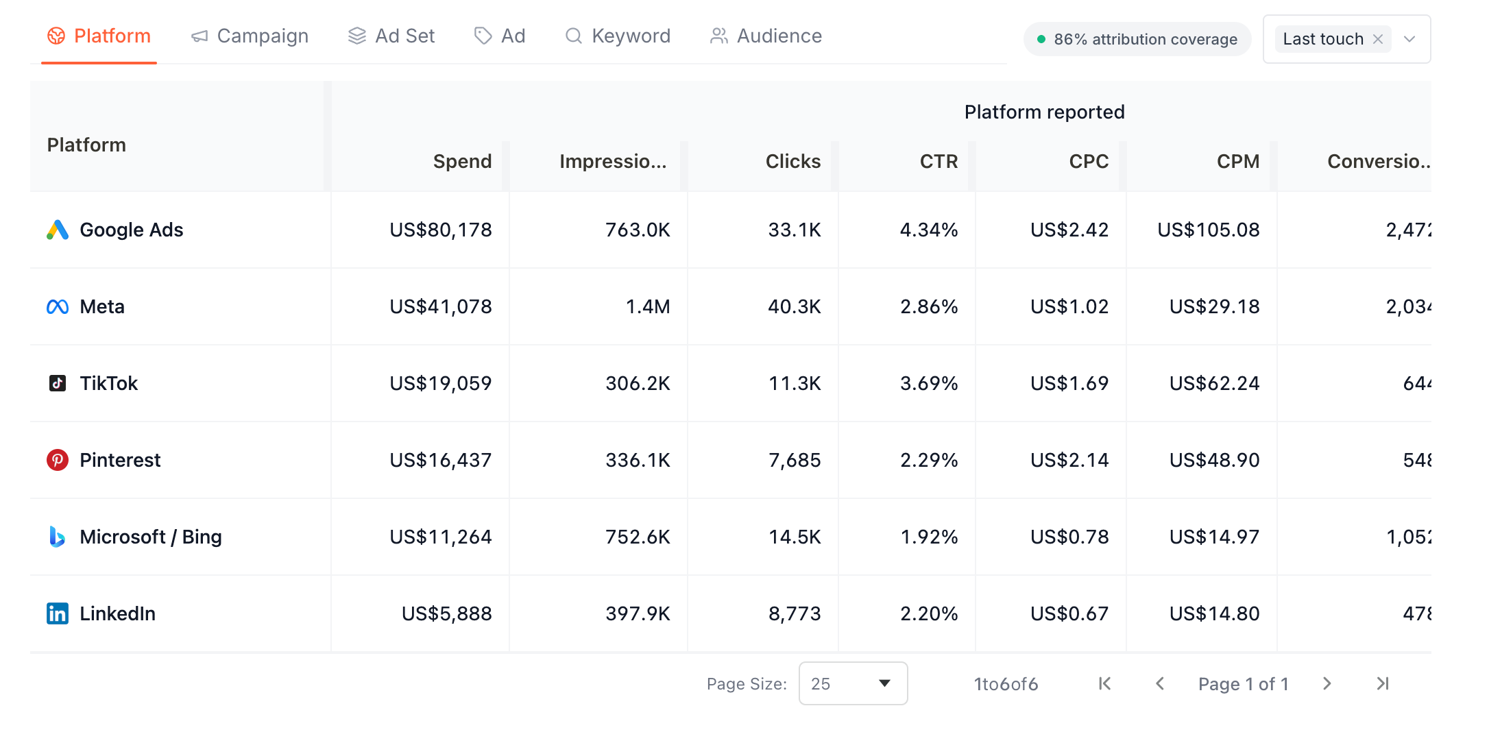The height and width of the screenshot is (743, 1489).
Task: Click TikTok spend US$19,059
Action: pos(441,383)
